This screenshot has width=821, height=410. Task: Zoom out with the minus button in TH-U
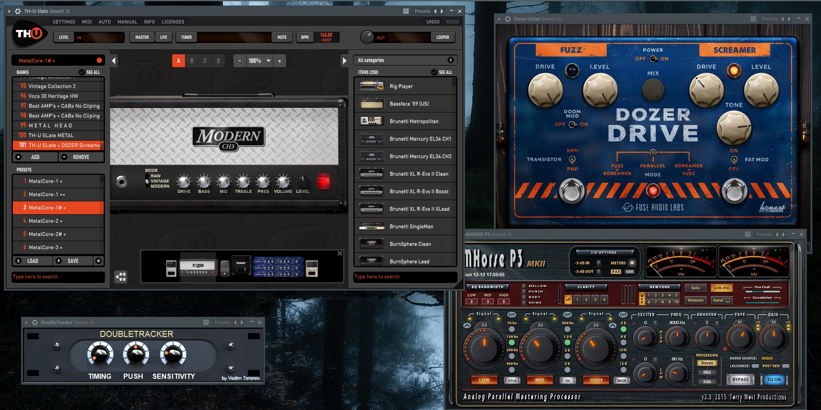coord(240,61)
